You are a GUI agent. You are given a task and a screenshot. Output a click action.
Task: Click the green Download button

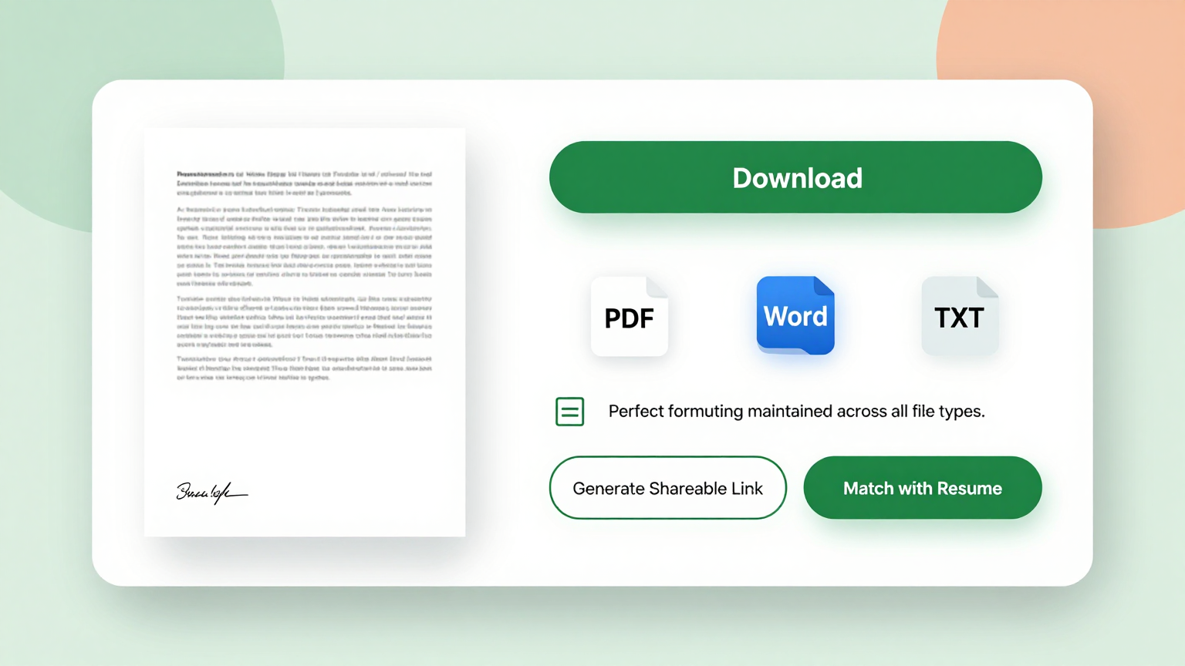click(x=795, y=177)
